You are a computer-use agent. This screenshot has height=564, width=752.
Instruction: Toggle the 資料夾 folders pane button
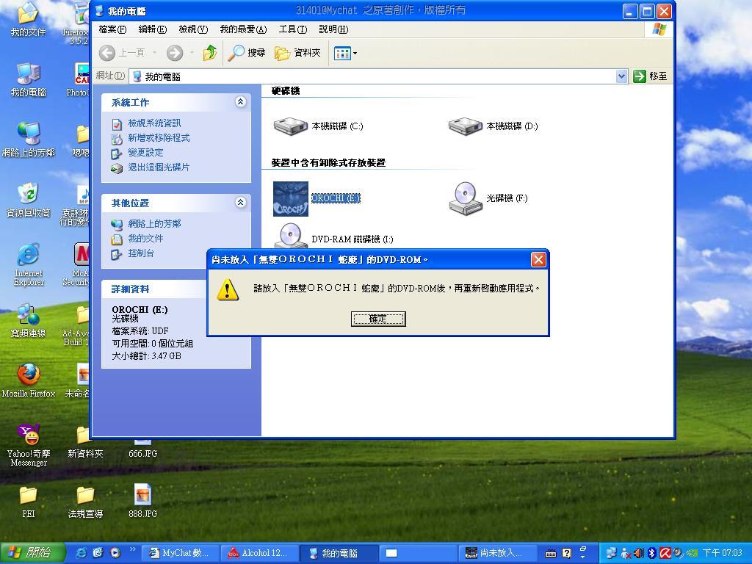(297, 53)
